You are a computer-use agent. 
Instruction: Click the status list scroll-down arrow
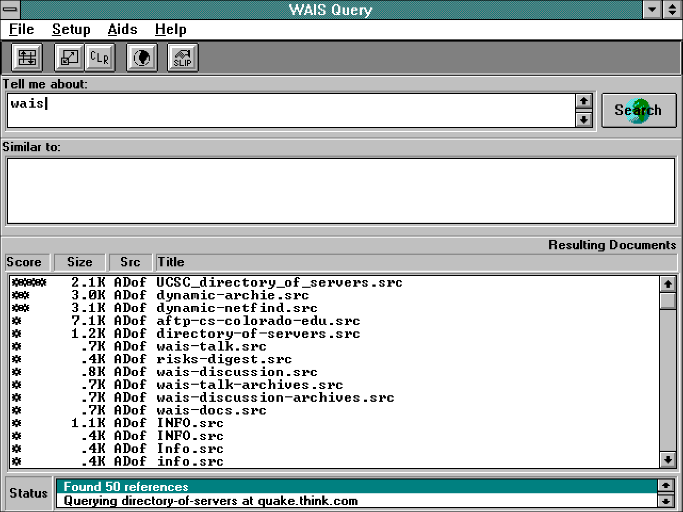point(665,500)
